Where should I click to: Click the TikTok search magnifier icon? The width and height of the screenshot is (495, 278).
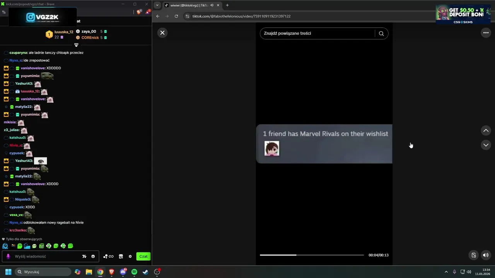click(x=381, y=33)
